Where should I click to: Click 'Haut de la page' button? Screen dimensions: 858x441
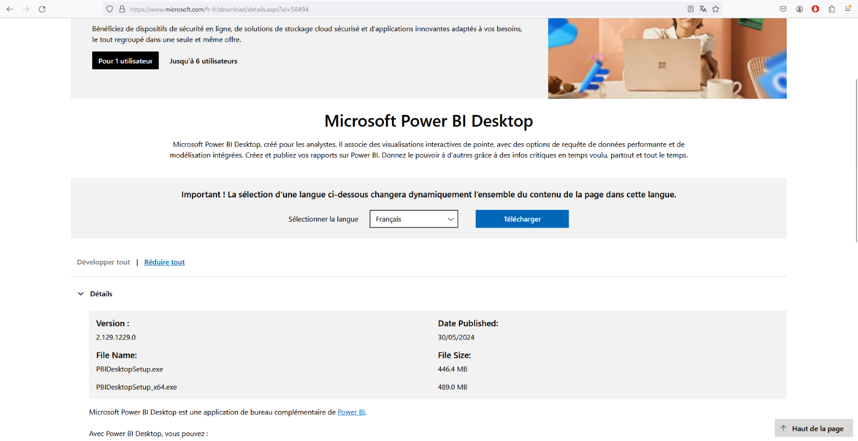(x=813, y=428)
